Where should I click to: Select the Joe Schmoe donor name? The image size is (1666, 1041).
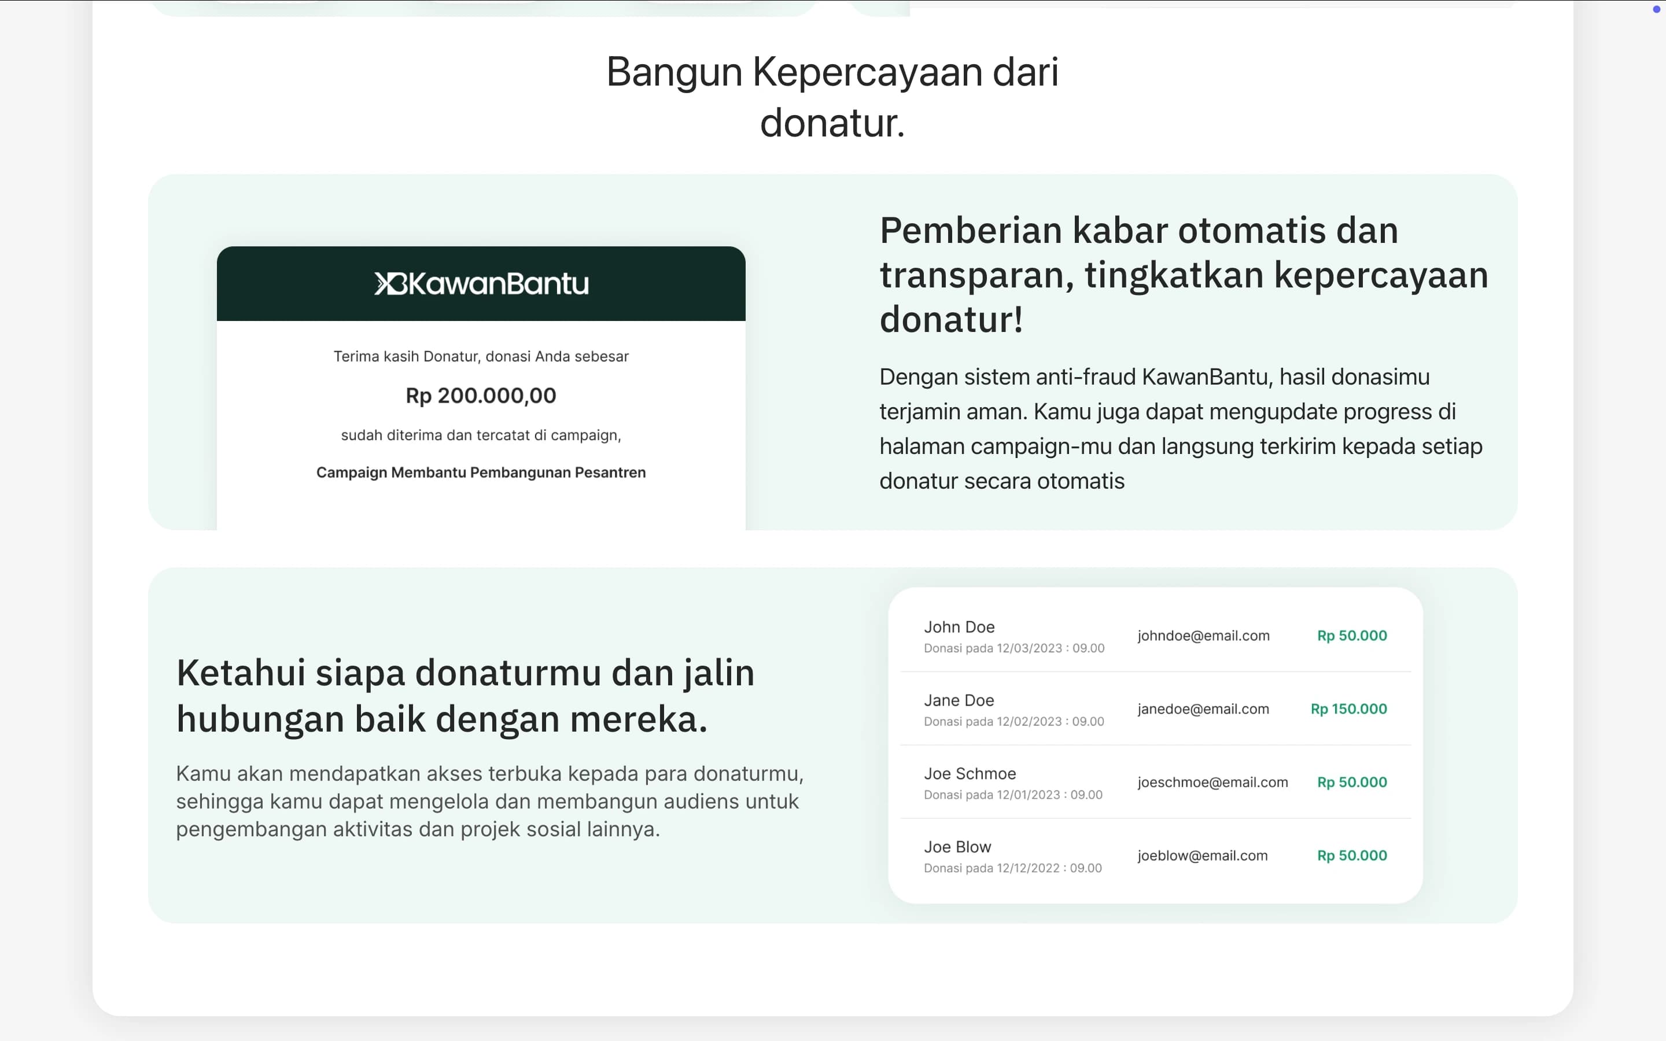970,774
